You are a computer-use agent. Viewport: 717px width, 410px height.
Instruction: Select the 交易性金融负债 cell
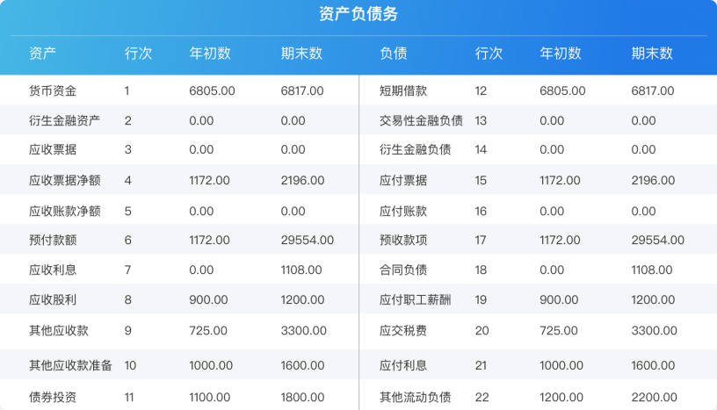(x=421, y=120)
